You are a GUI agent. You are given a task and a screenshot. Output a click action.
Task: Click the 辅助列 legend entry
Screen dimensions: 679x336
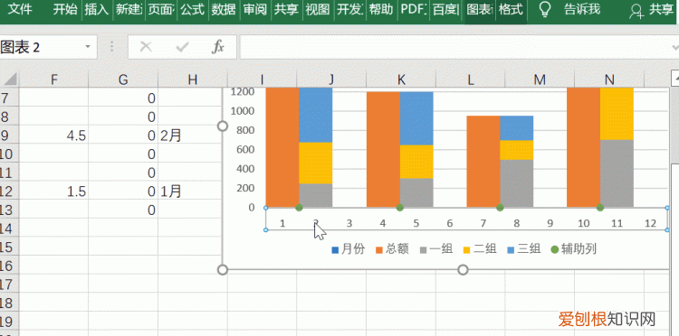pos(573,249)
